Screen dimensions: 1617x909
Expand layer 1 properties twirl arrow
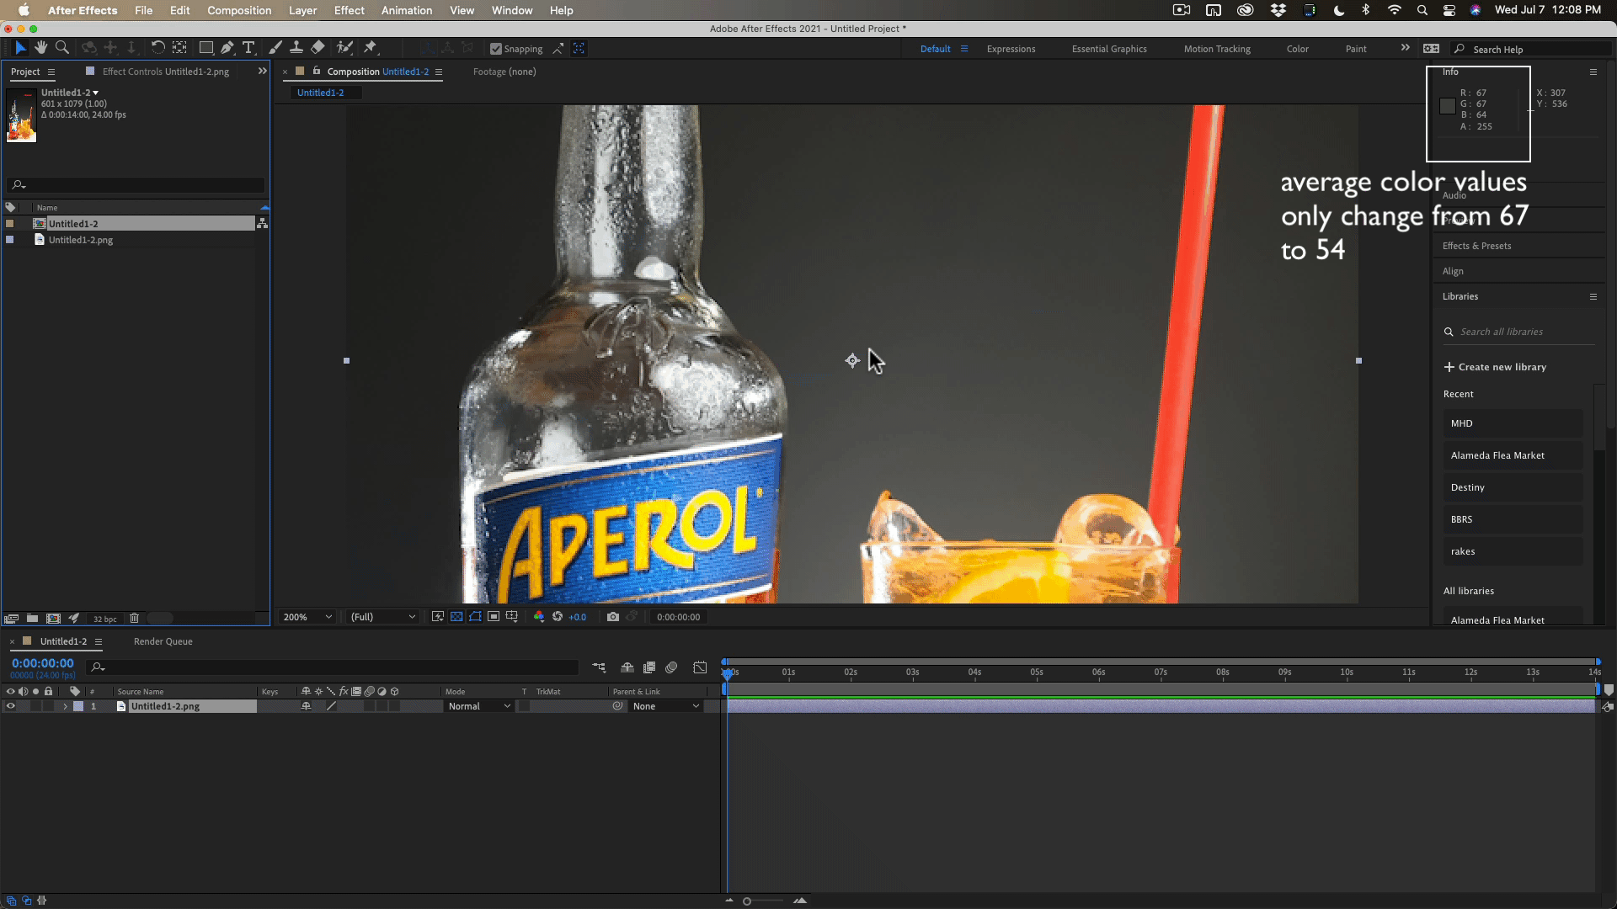(65, 706)
